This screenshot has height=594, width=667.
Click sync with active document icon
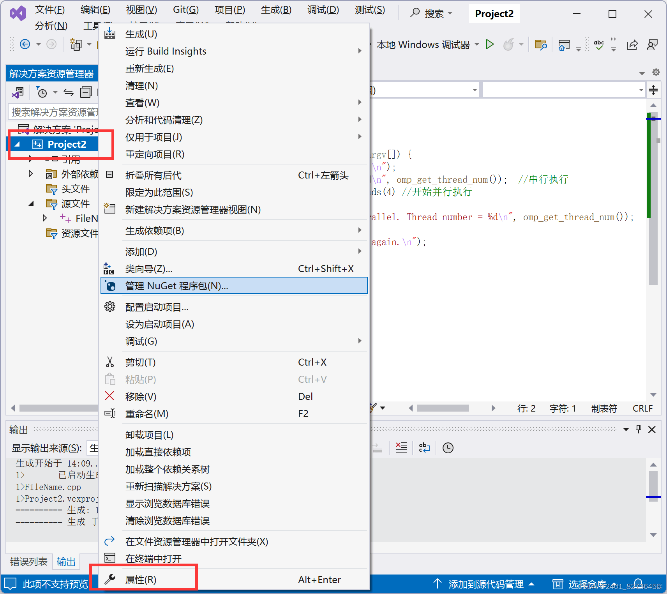69,92
